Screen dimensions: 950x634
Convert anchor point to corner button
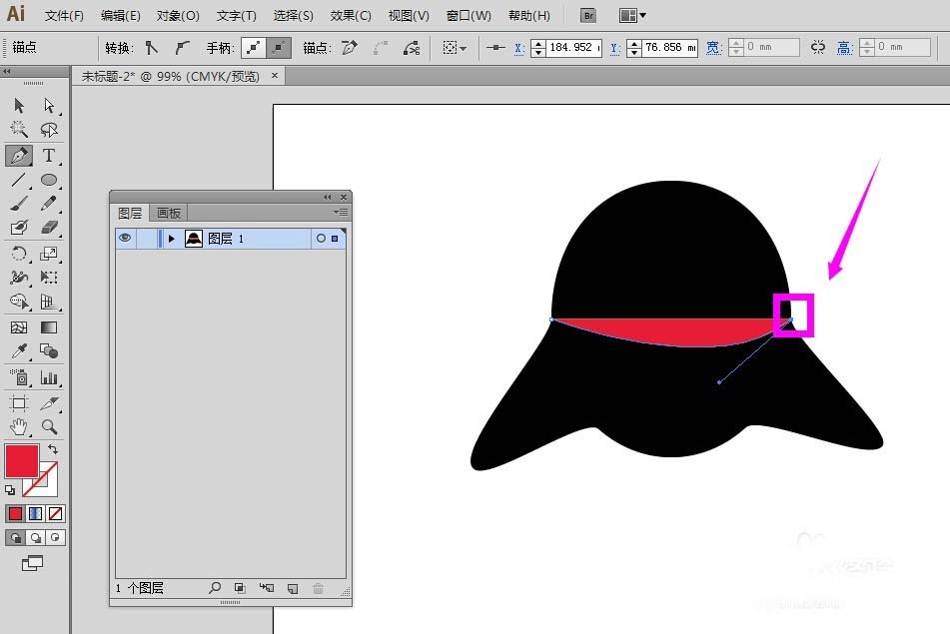pyautogui.click(x=151, y=47)
